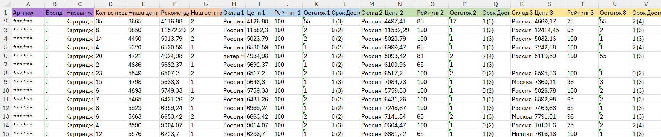Select the row 1 header

(x=6, y=13)
